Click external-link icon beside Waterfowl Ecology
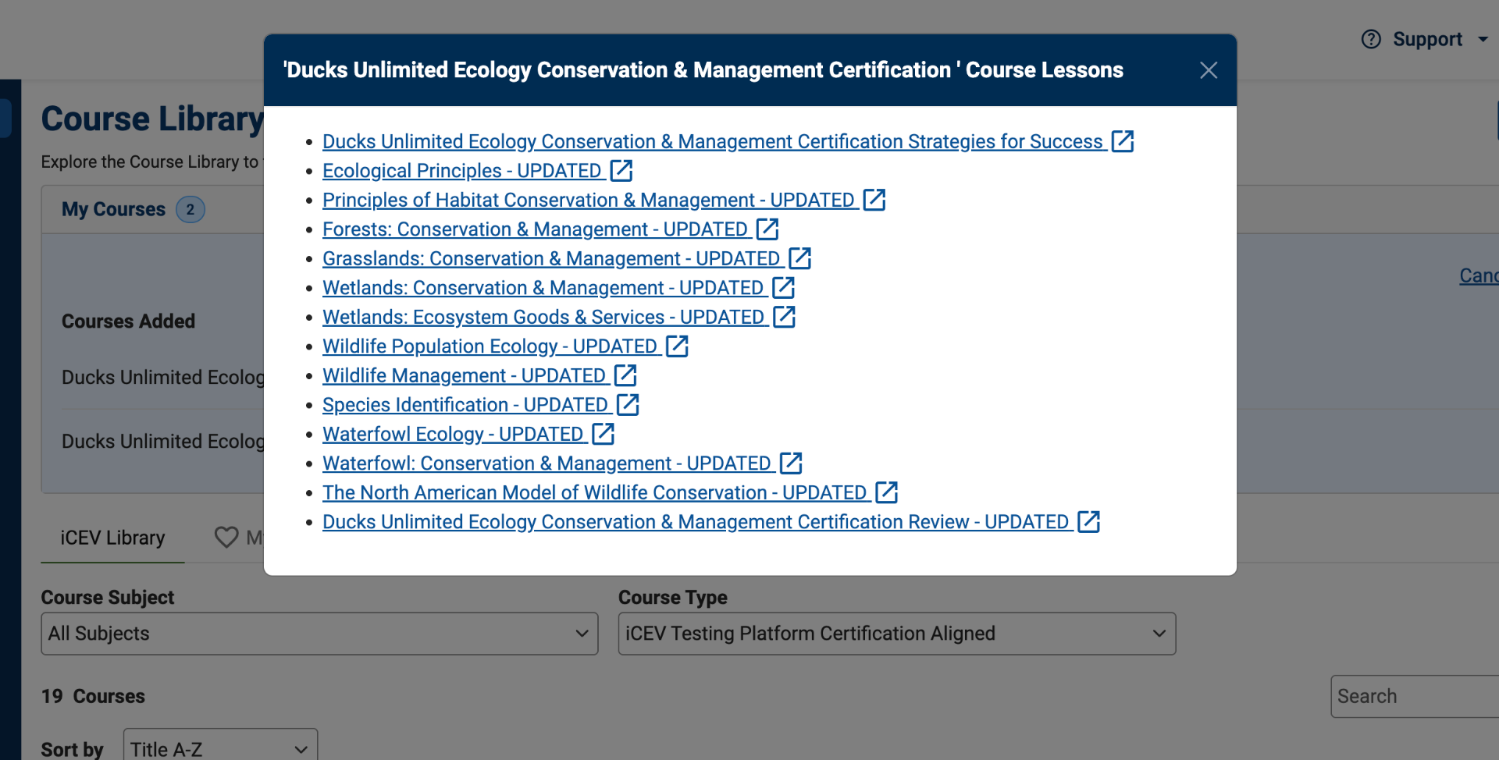Screen dimensions: 1499x760 click(604, 434)
